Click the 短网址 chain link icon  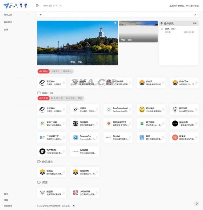(x=75, y=109)
